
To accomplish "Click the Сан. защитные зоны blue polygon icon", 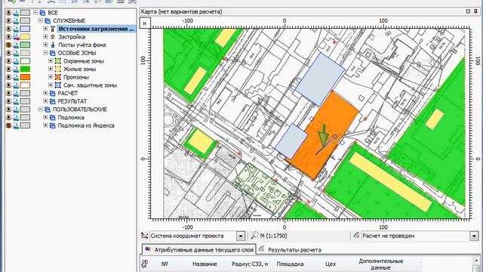I will [x=57, y=85].
